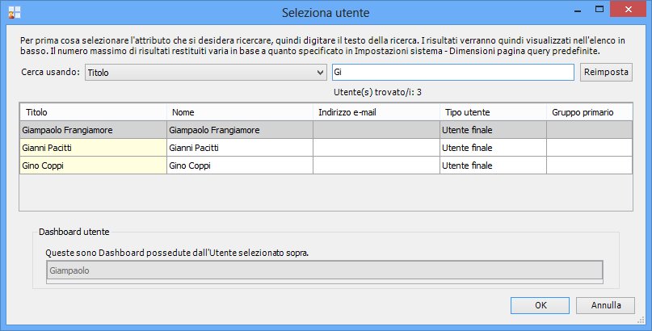Click the Annulla button
Screen dimensions: 652x331
click(x=606, y=306)
